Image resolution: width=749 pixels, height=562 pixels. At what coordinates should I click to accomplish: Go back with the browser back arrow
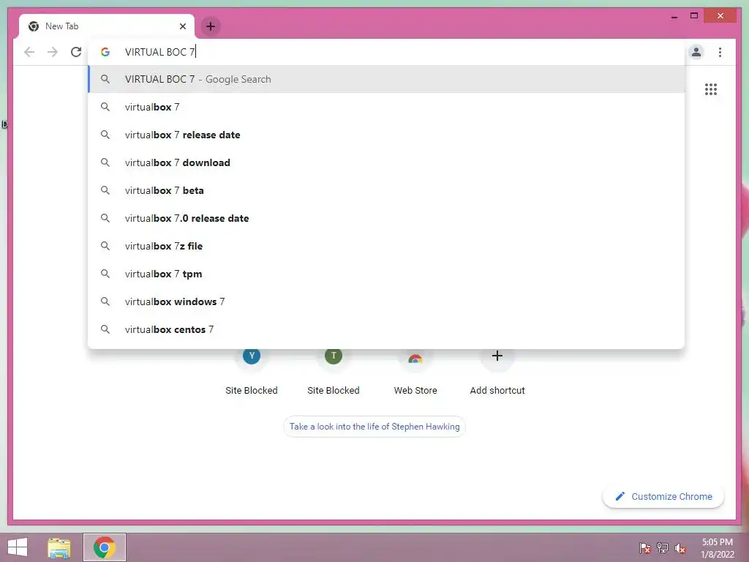click(x=29, y=52)
